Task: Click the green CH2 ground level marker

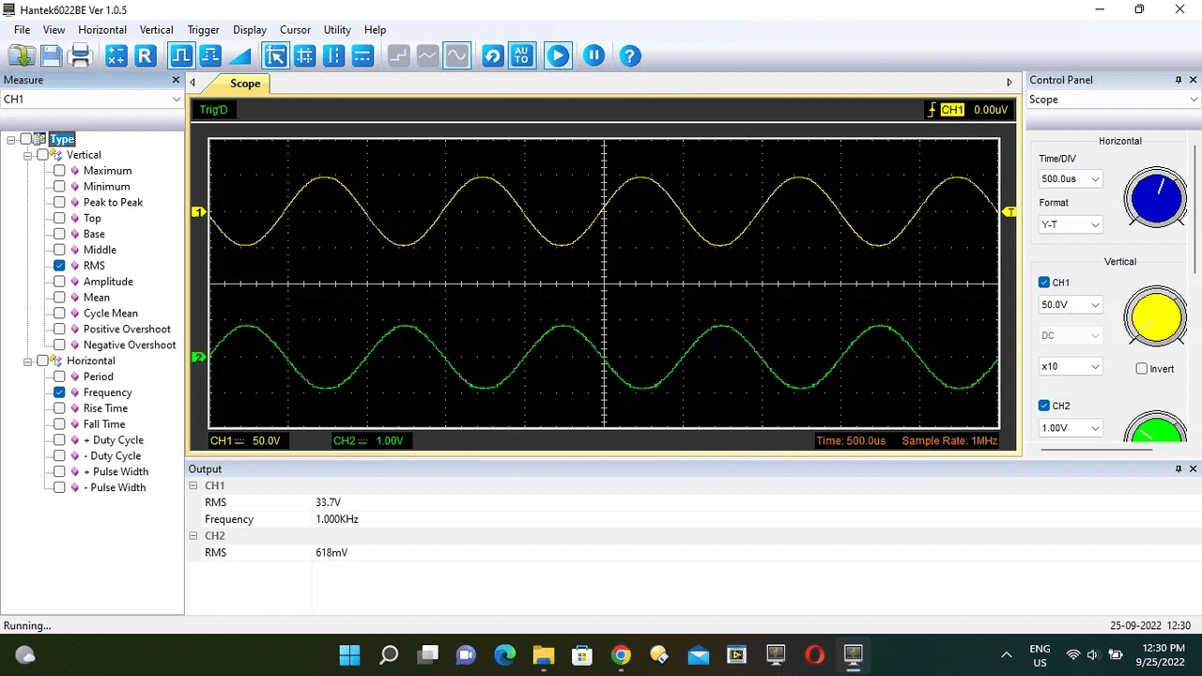Action: click(x=198, y=357)
